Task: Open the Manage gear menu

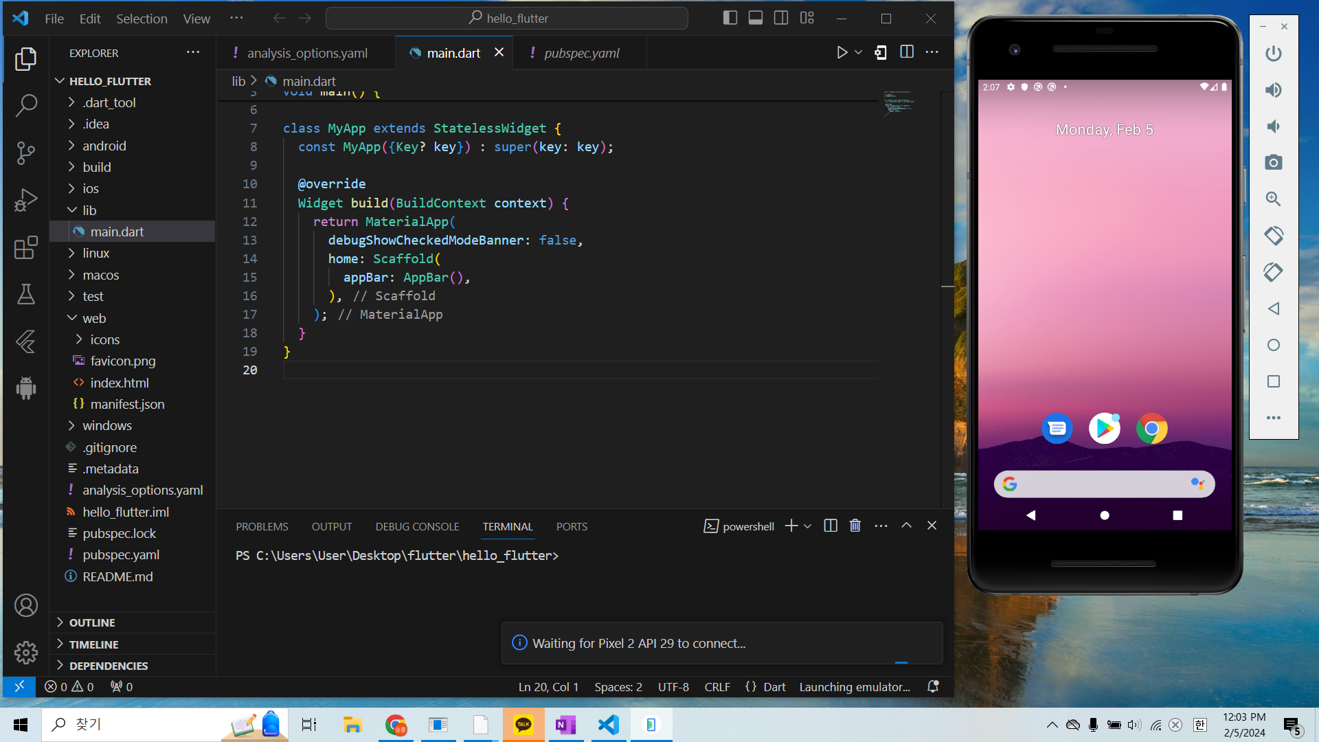Action: click(26, 652)
